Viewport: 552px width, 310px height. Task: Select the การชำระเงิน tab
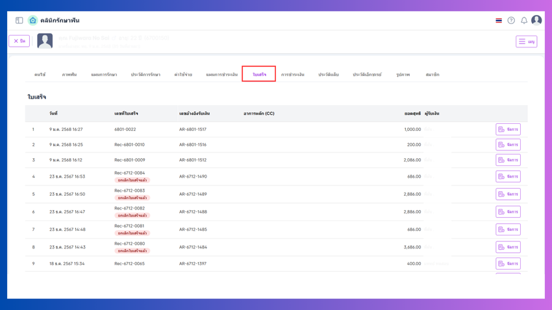pyautogui.click(x=293, y=75)
